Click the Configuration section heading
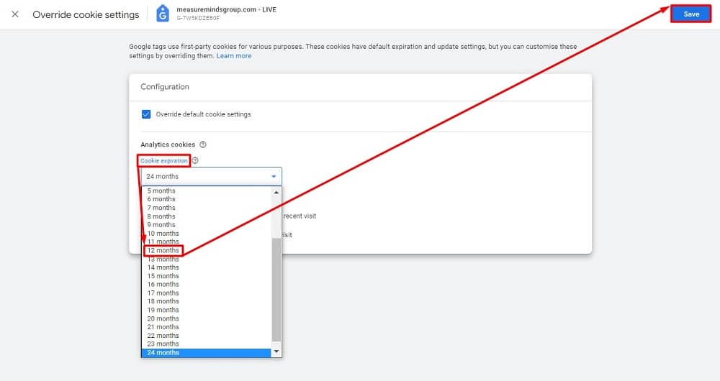This screenshot has width=720, height=381. 165,87
